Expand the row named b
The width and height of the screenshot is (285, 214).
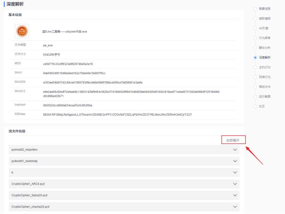(x=124, y=172)
